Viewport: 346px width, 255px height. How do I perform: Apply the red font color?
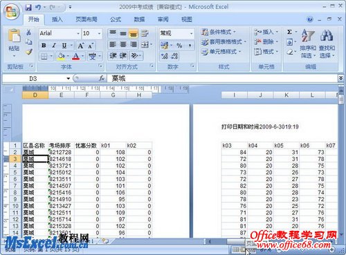(x=76, y=56)
